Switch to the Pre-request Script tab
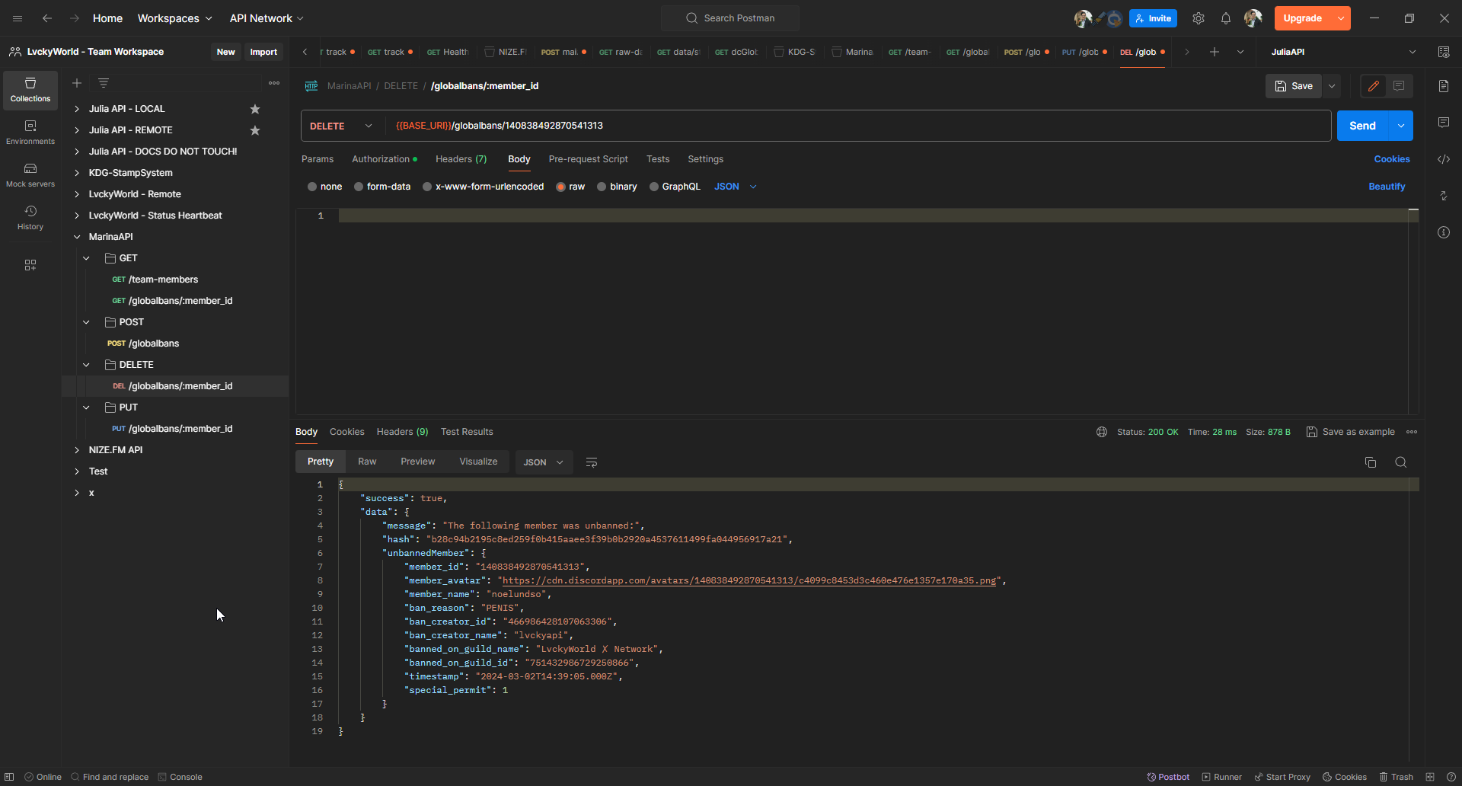This screenshot has height=786, width=1462. click(588, 159)
